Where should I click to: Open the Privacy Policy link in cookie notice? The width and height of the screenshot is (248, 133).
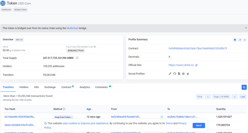182,123
